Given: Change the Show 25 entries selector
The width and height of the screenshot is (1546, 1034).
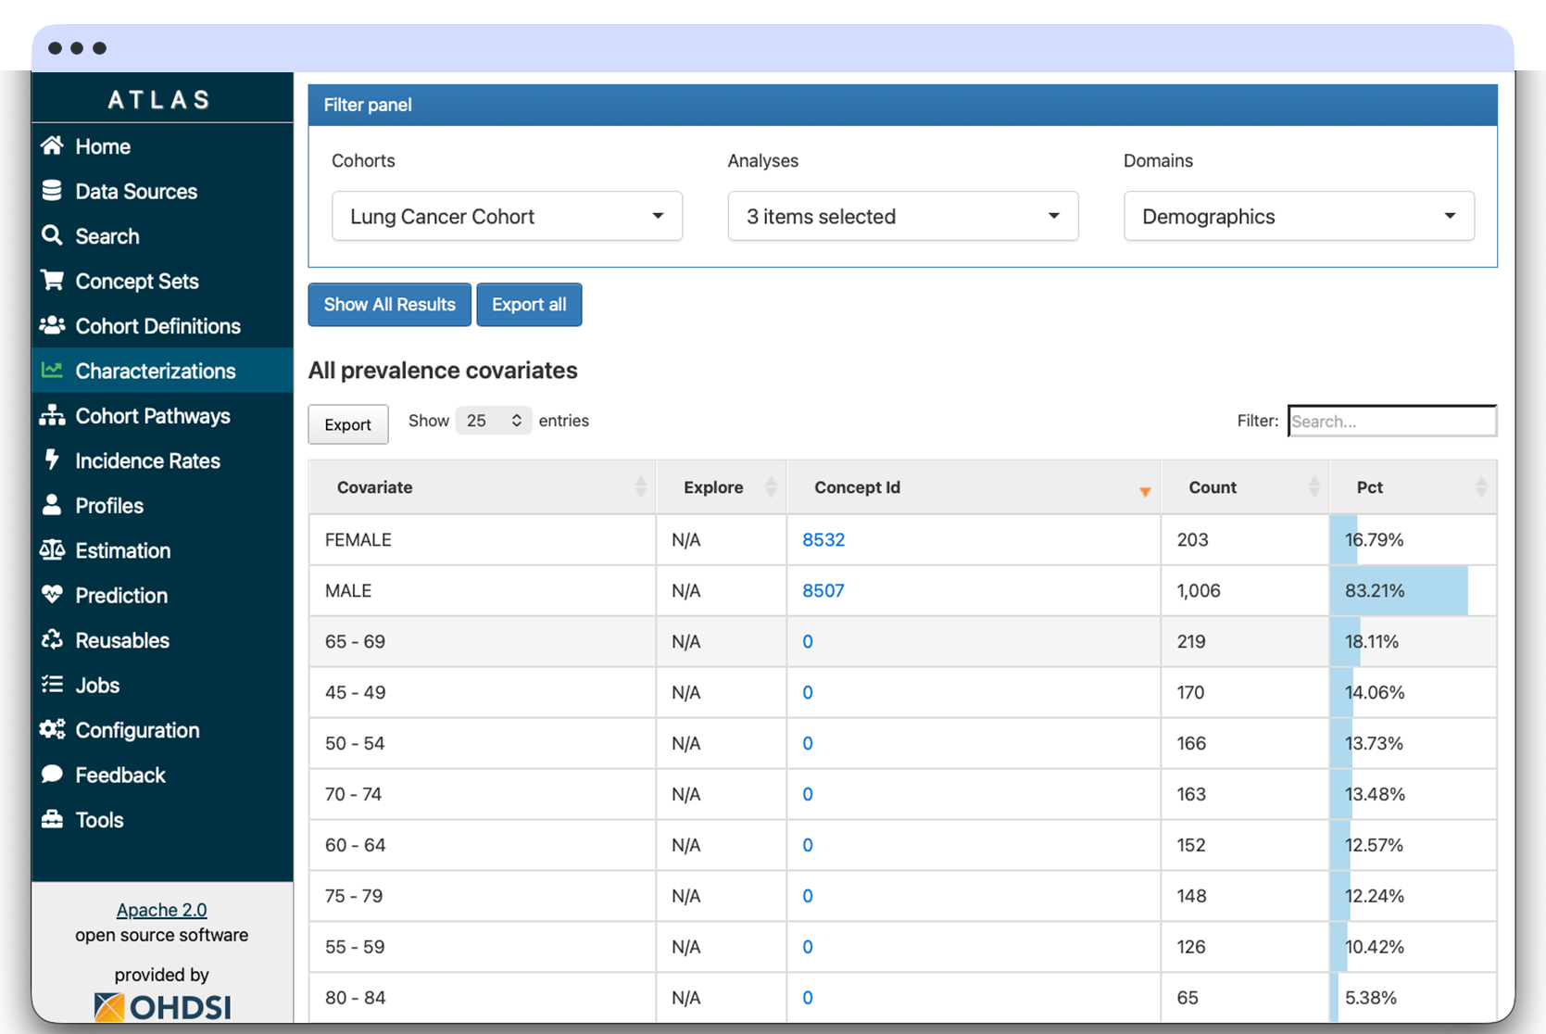Looking at the screenshot, I should click(494, 421).
